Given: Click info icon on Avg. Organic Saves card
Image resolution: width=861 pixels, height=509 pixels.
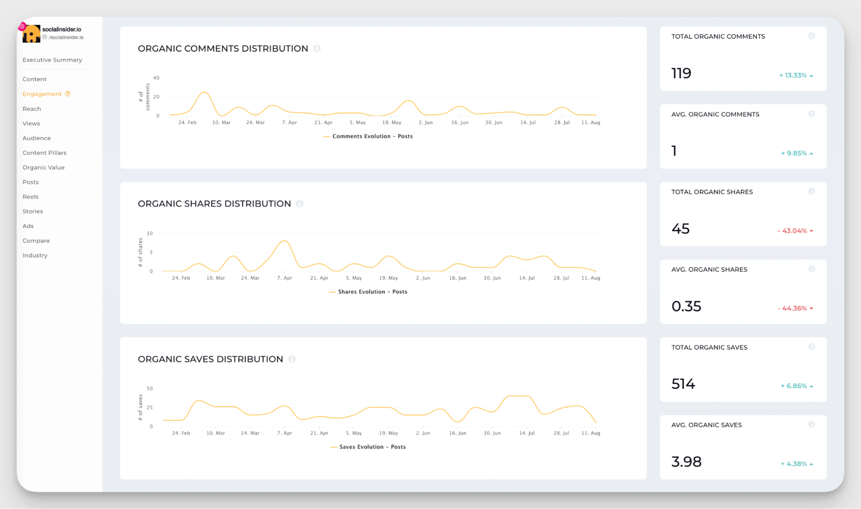Looking at the screenshot, I should (811, 425).
